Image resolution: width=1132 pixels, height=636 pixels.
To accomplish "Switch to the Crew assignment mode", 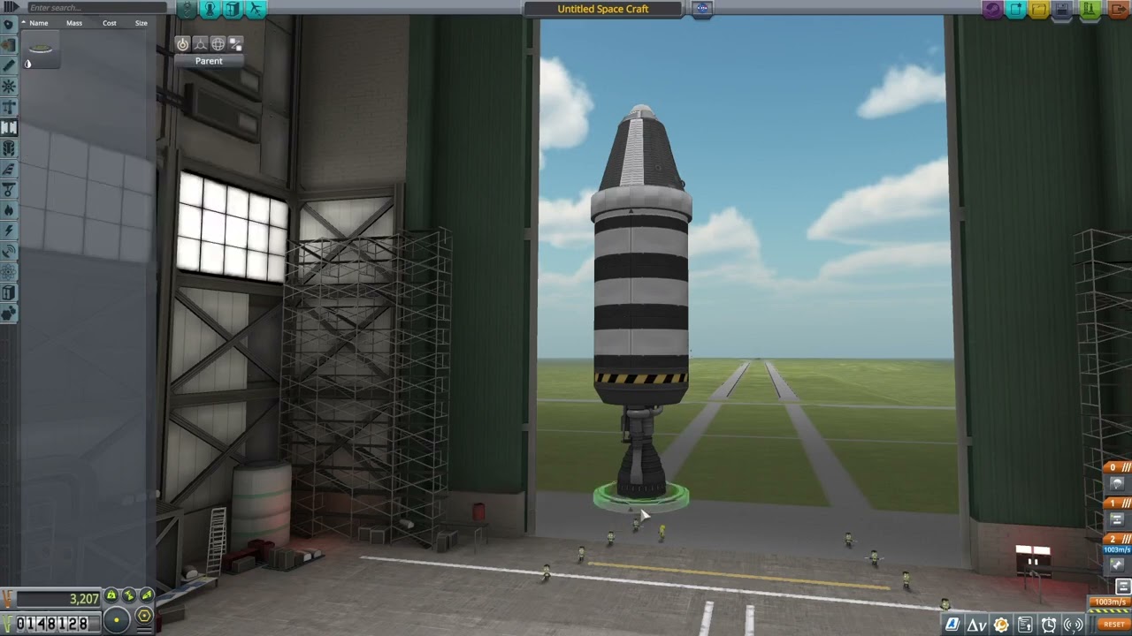I will [x=233, y=9].
